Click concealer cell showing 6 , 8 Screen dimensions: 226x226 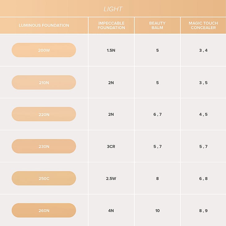[203, 179]
